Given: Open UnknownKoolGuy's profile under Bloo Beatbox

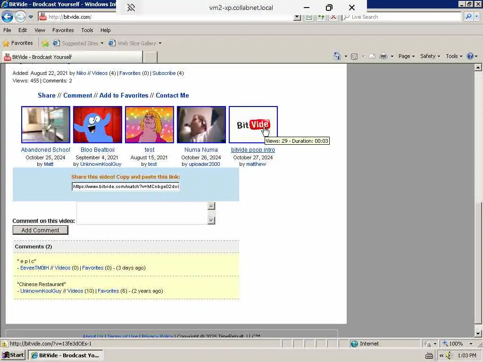Looking at the screenshot, I should (x=101, y=165).
